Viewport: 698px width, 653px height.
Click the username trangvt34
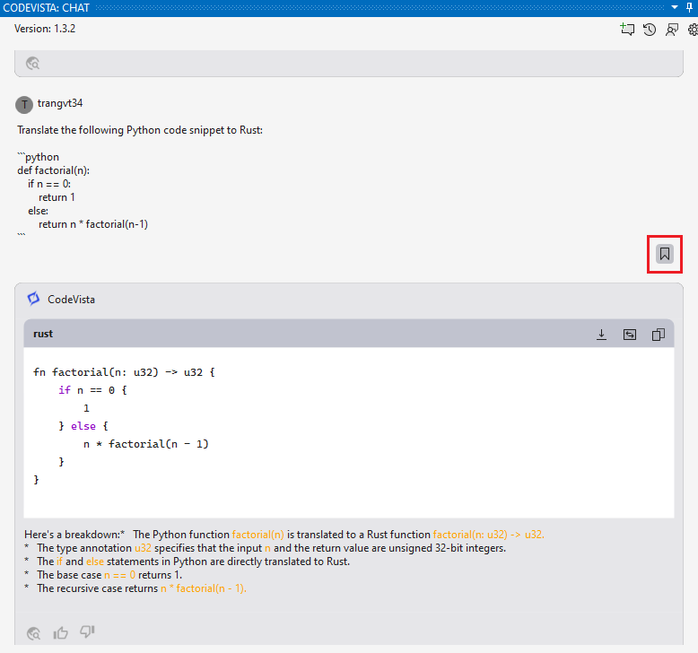point(60,103)
